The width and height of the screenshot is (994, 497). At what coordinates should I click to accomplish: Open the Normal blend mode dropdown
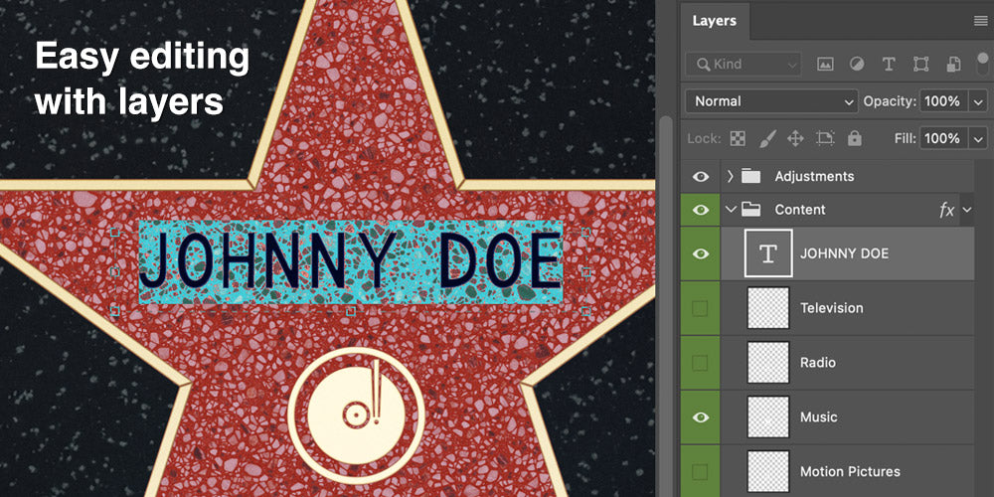[x=771, y=101]
